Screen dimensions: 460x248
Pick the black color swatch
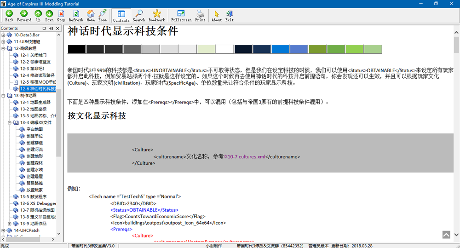pyautogui.click(x=76, y=49)
